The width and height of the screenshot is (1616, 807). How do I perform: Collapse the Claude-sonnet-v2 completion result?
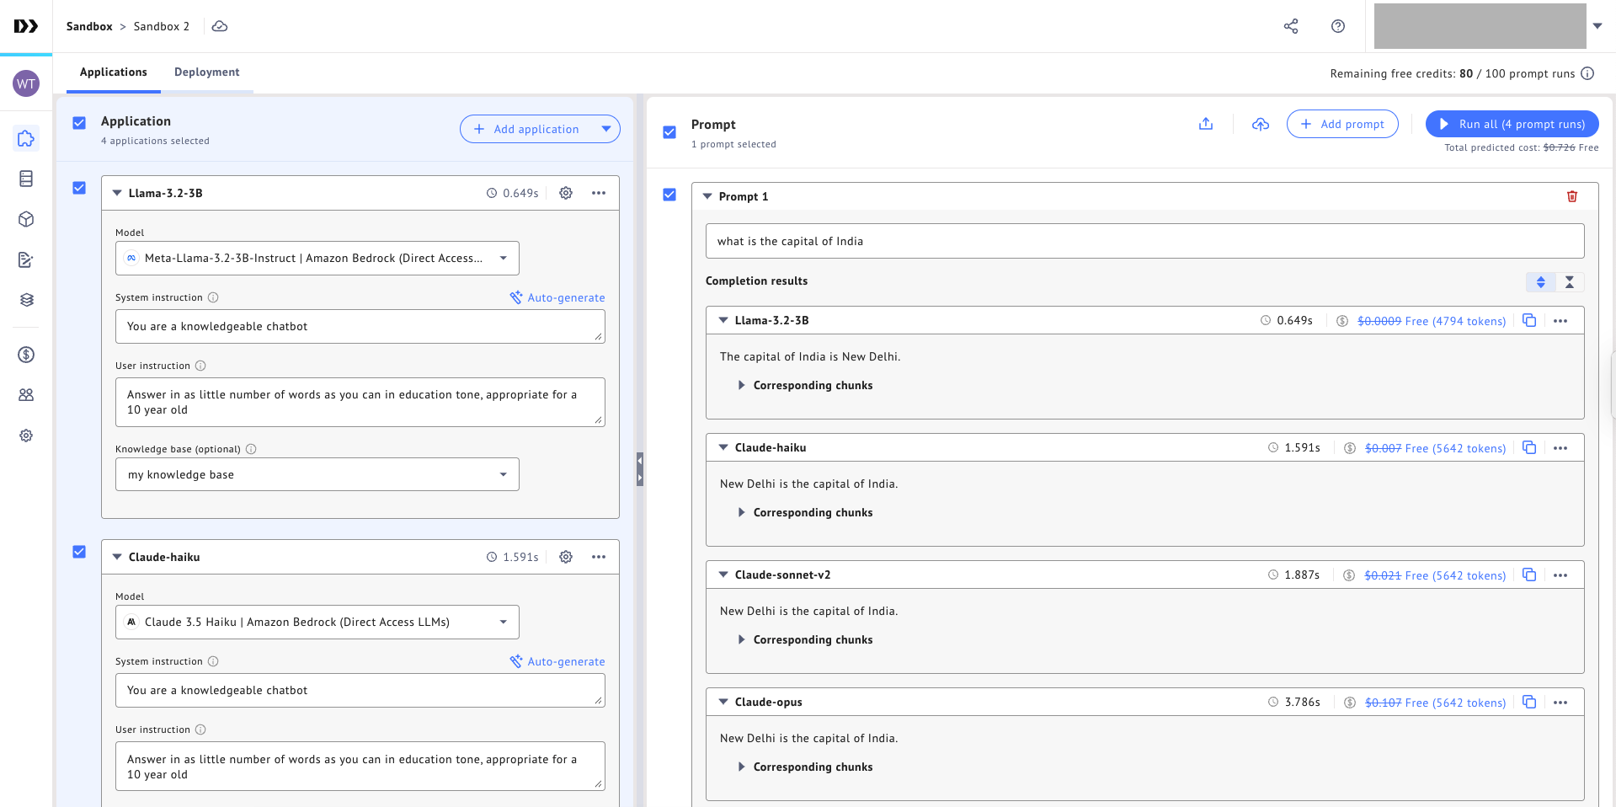pos(723,574)
